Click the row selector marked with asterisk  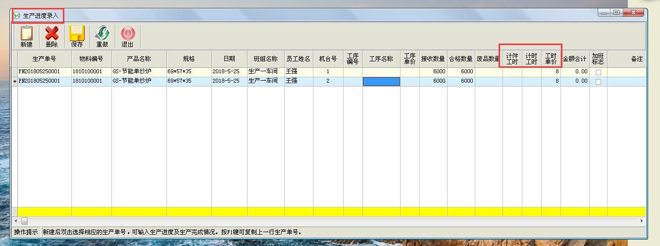tap(15, 82)
